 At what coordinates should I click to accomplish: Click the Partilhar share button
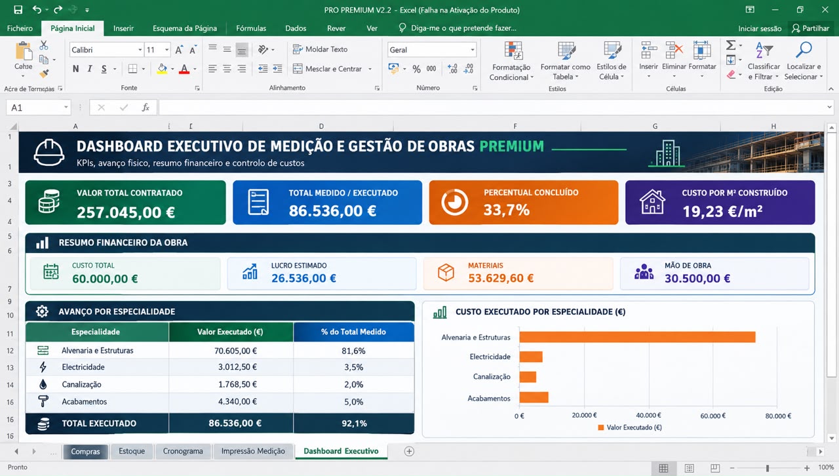810,28
